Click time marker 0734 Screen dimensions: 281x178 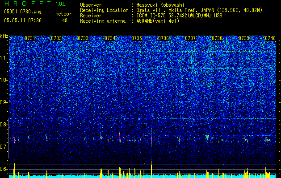110,38
